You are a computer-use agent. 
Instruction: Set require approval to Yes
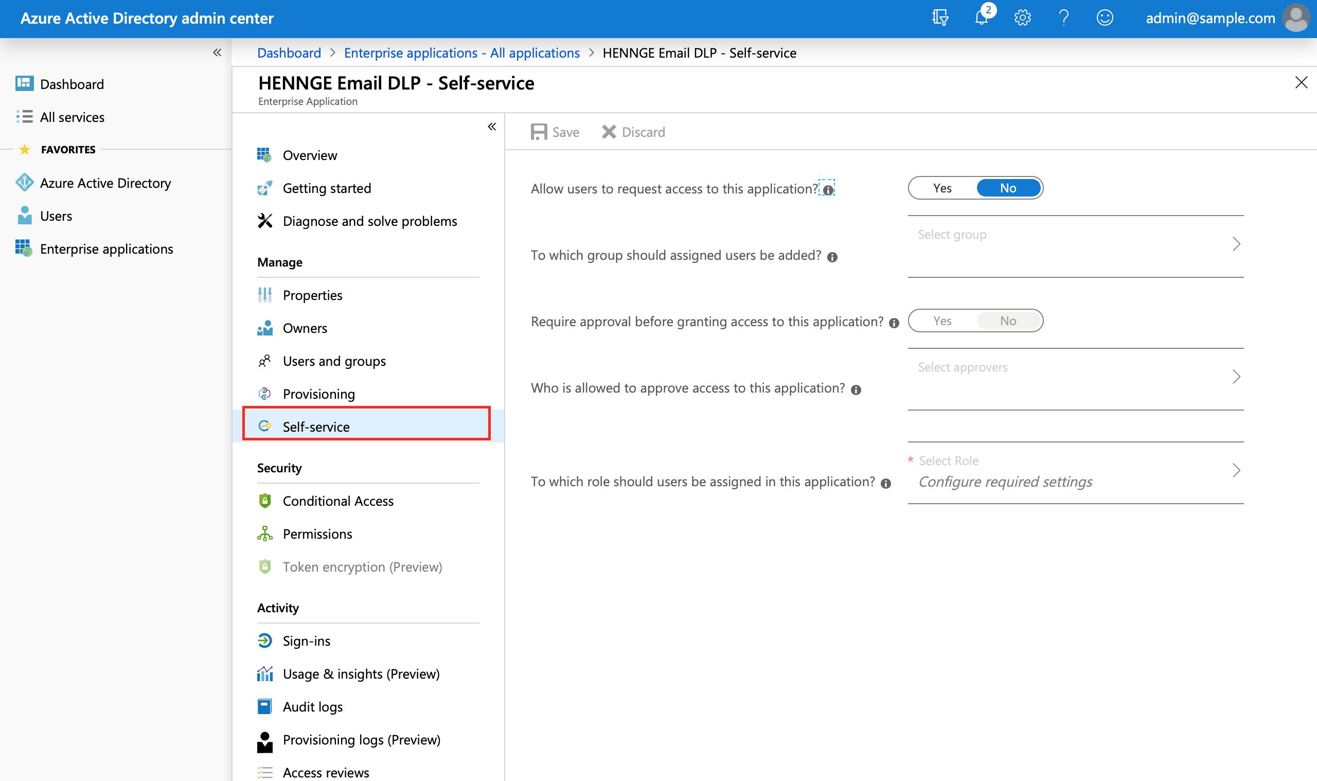pos(942,321)
